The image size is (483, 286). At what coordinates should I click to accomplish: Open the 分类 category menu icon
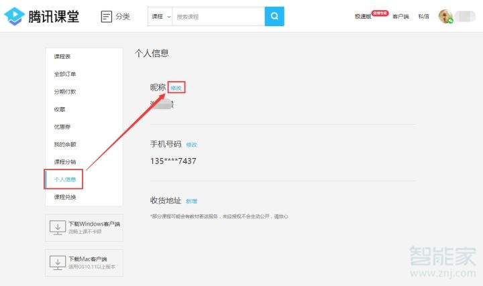tap(106, 16)
